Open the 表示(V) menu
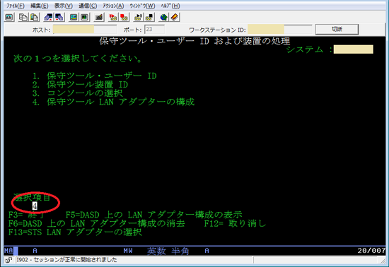The height and width of the screenshot is (267, 389). click(x=64, y=6)
